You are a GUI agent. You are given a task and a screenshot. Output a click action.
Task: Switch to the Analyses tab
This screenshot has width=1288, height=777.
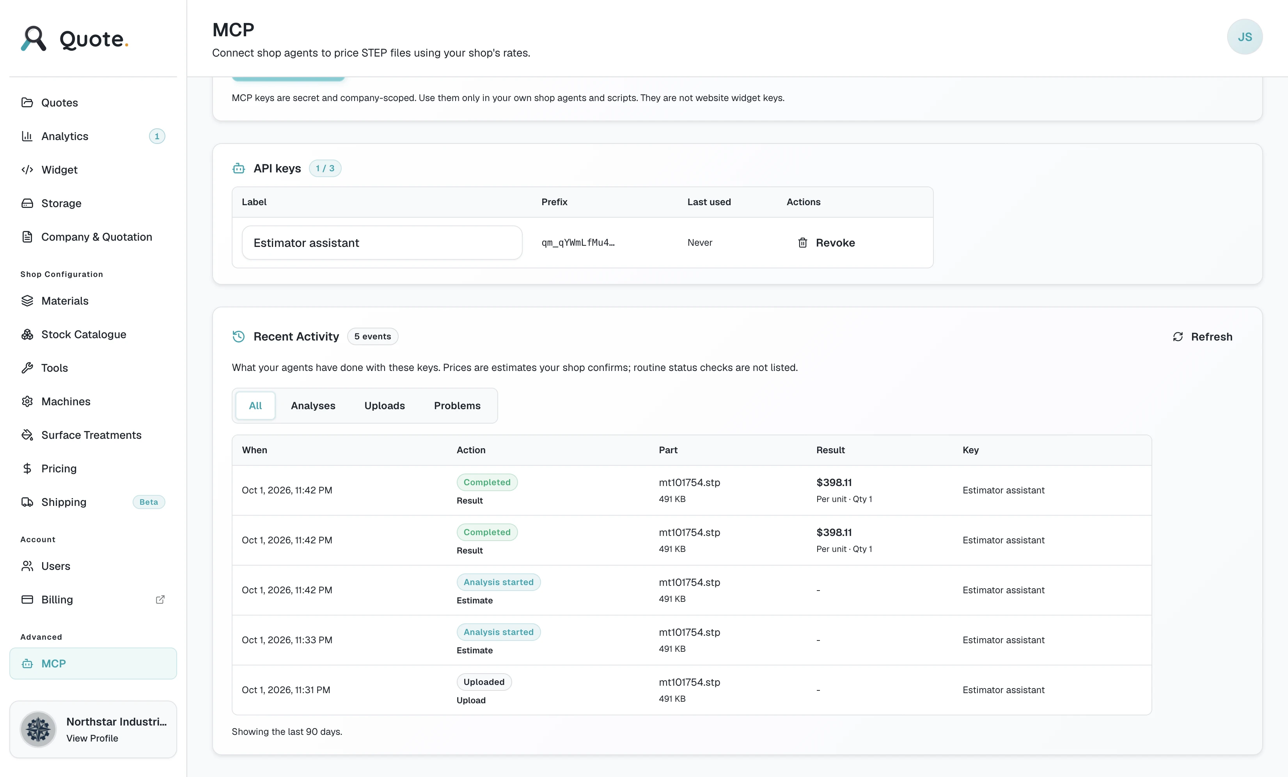click(x=313, y=406)
